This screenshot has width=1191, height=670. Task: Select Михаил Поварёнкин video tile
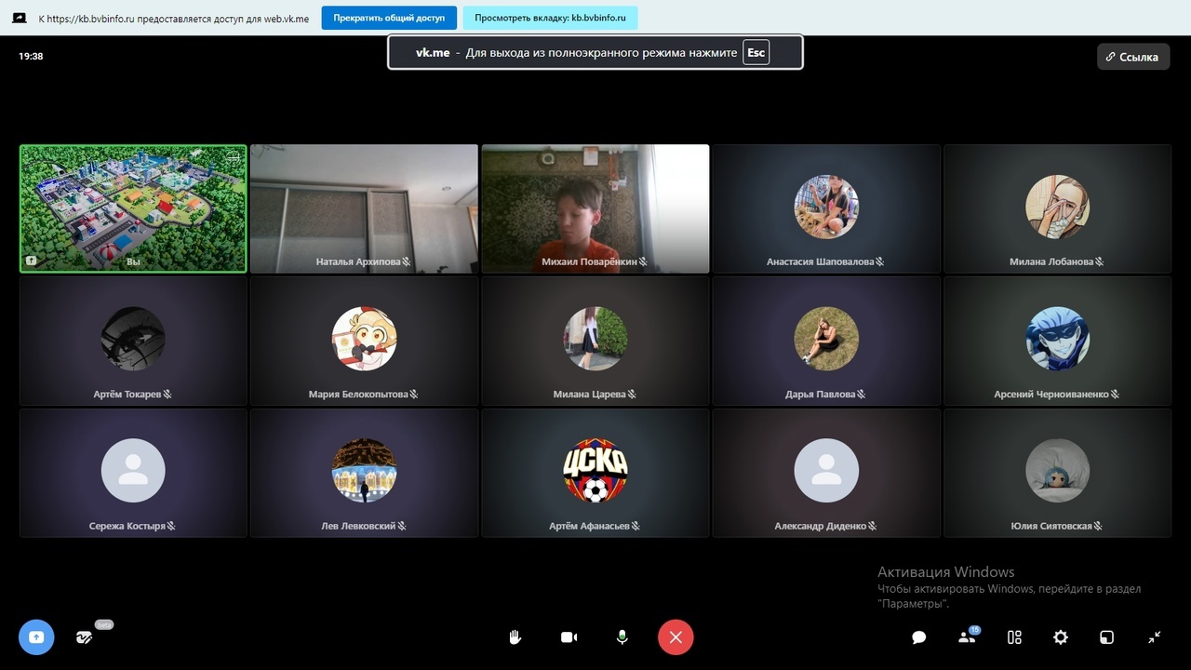(x=595, y=208)
